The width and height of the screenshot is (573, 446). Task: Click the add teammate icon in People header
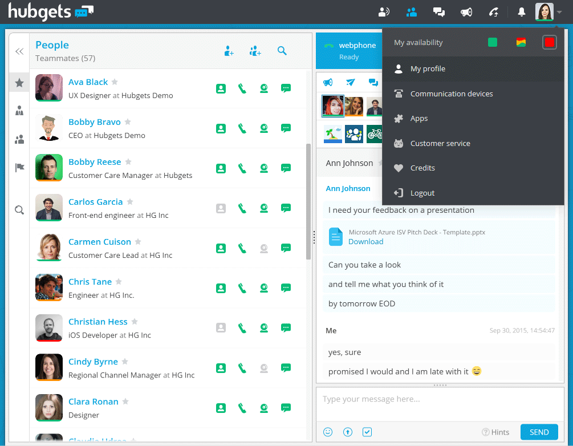[x=229, y=51]
